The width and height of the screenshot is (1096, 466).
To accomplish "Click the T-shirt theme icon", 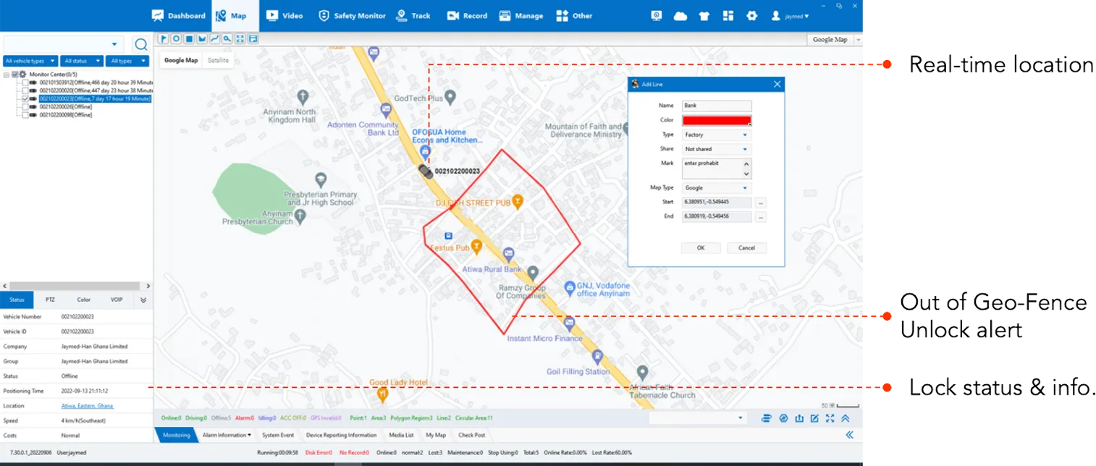I will [704, 15].
